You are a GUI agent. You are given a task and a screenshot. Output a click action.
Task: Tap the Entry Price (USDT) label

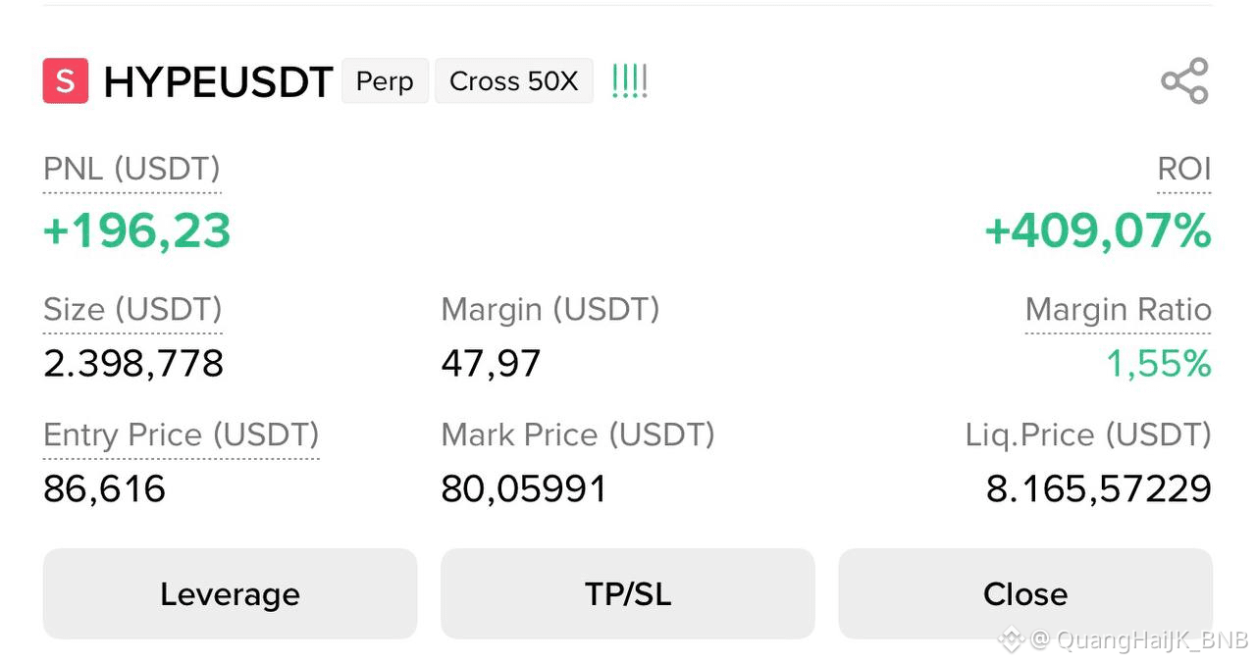tap(182, 435)
